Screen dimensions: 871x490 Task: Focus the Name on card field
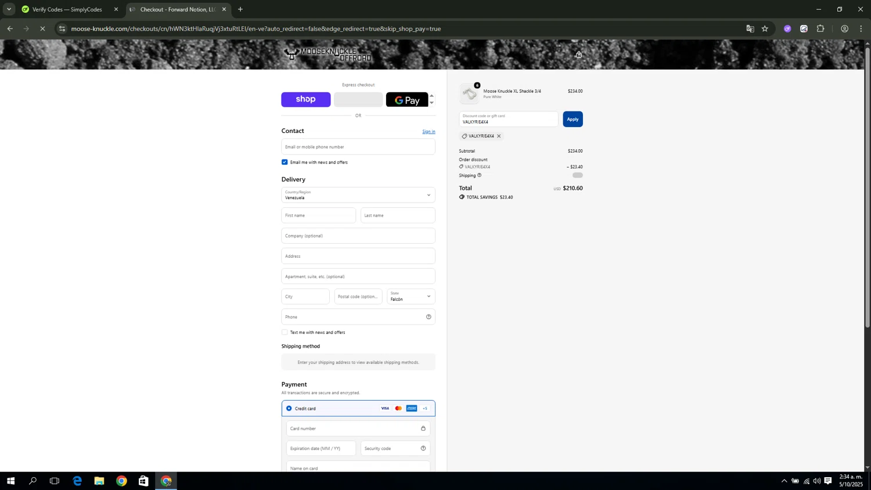(x=358, y=467)
